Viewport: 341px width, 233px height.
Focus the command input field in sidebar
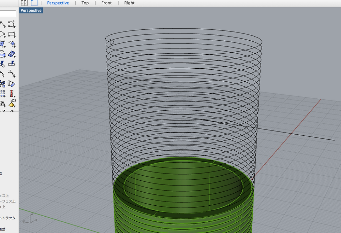point(8,14)
